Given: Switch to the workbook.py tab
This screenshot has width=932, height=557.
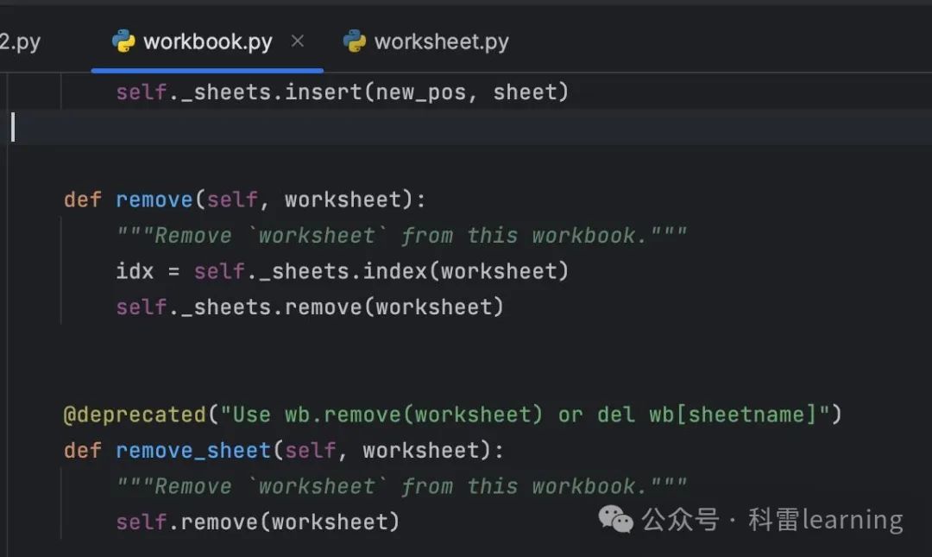Looking at the screenshot, I should pos(207,41).
